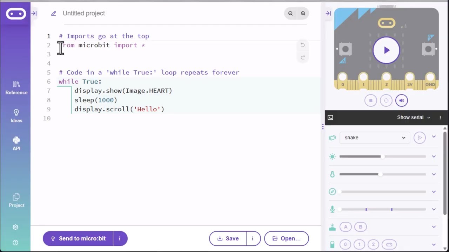Screen dimensions: 449x252
Task: Adjust the compass heading slider
Action: (383, 192)
